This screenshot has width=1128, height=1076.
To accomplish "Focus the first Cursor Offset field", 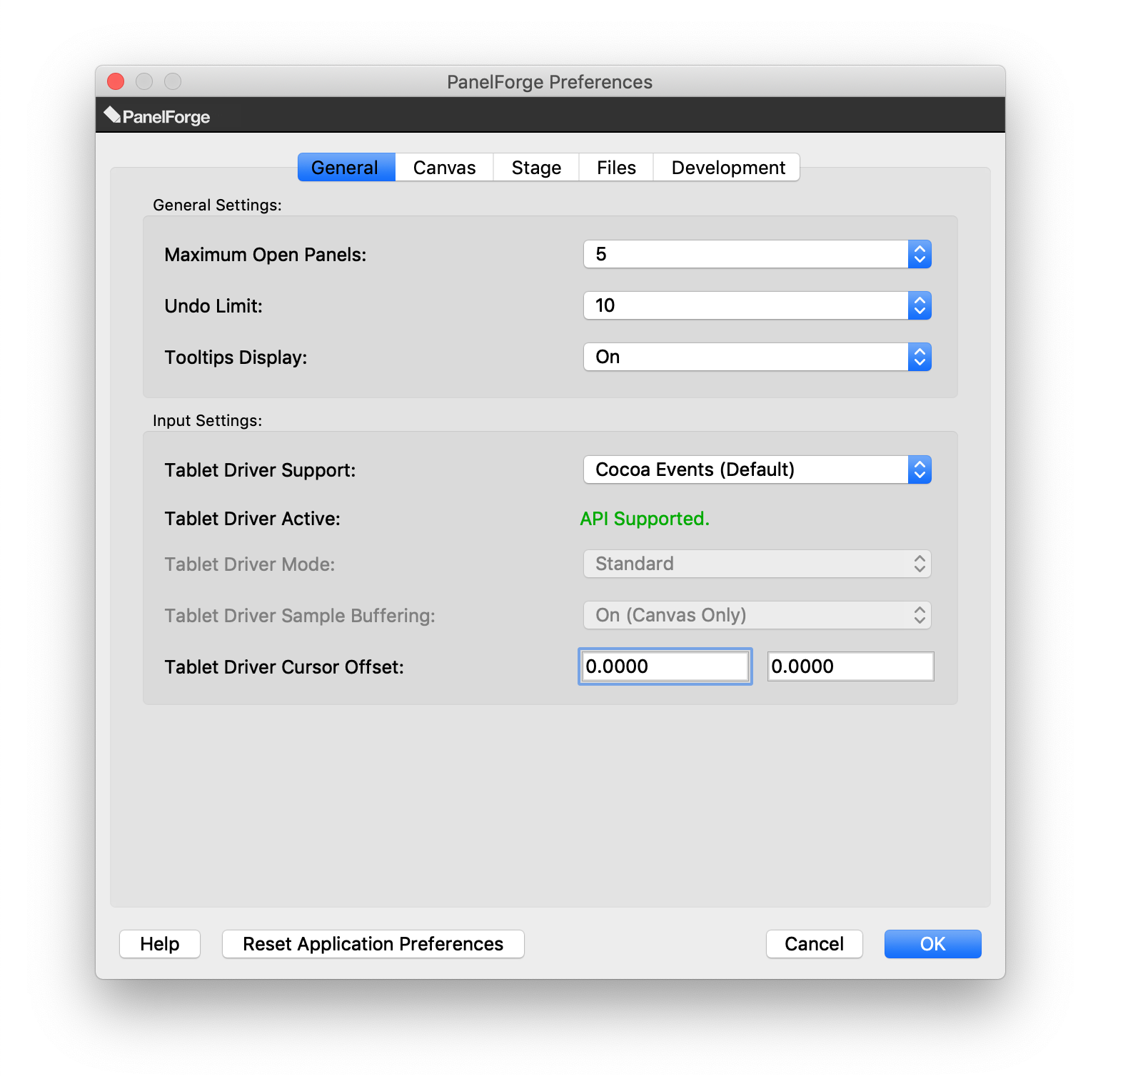I will (665, 667).
